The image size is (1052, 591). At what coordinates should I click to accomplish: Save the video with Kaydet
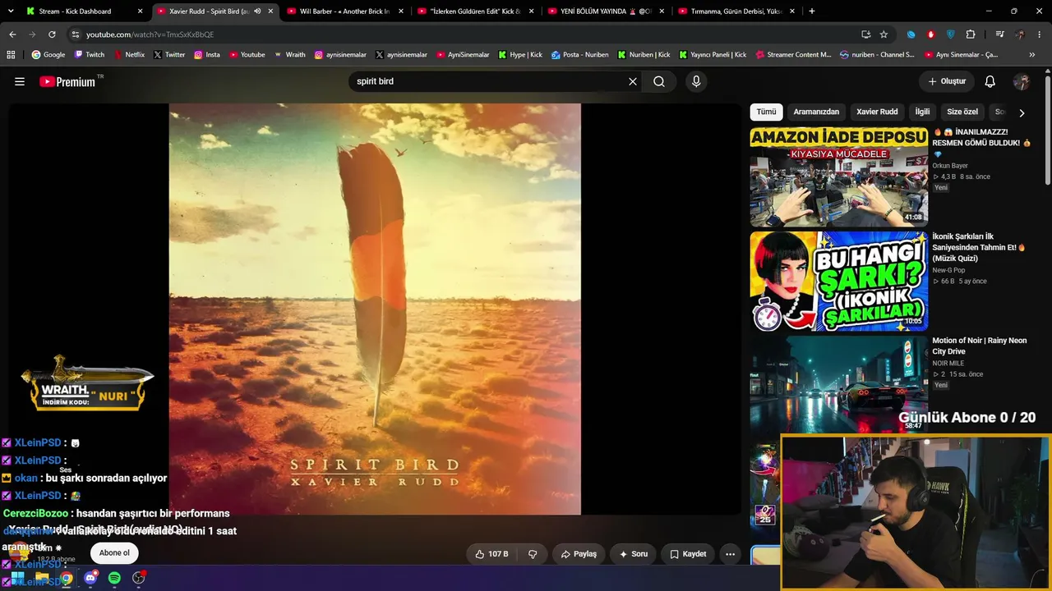tap(688, 554)
